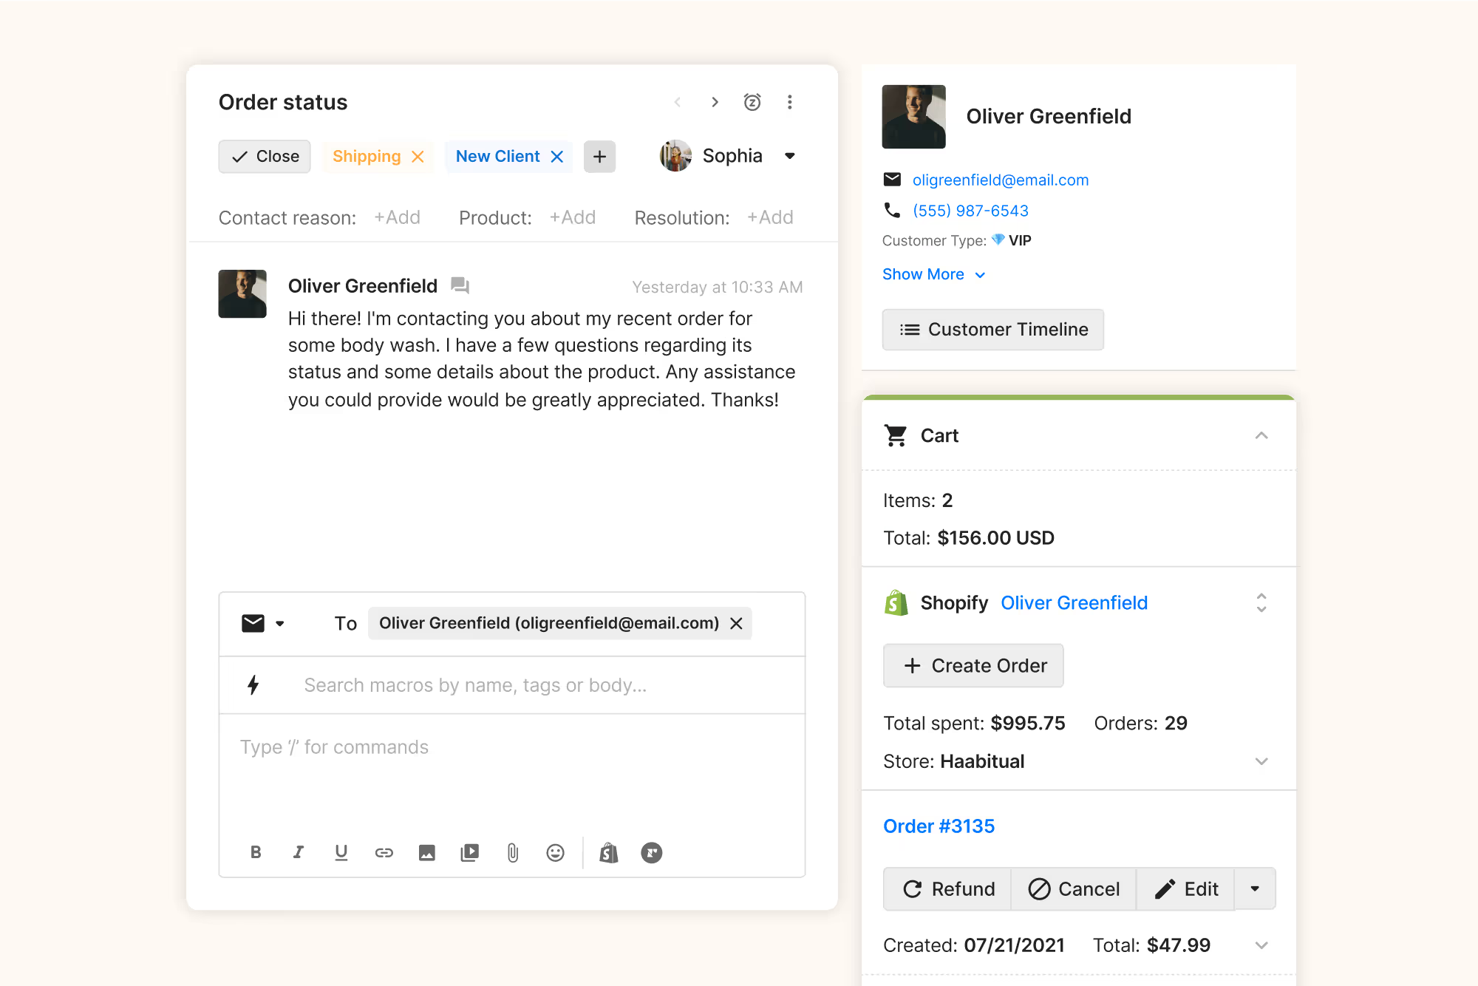Go to next ticket arrow

tap(715, 102)
